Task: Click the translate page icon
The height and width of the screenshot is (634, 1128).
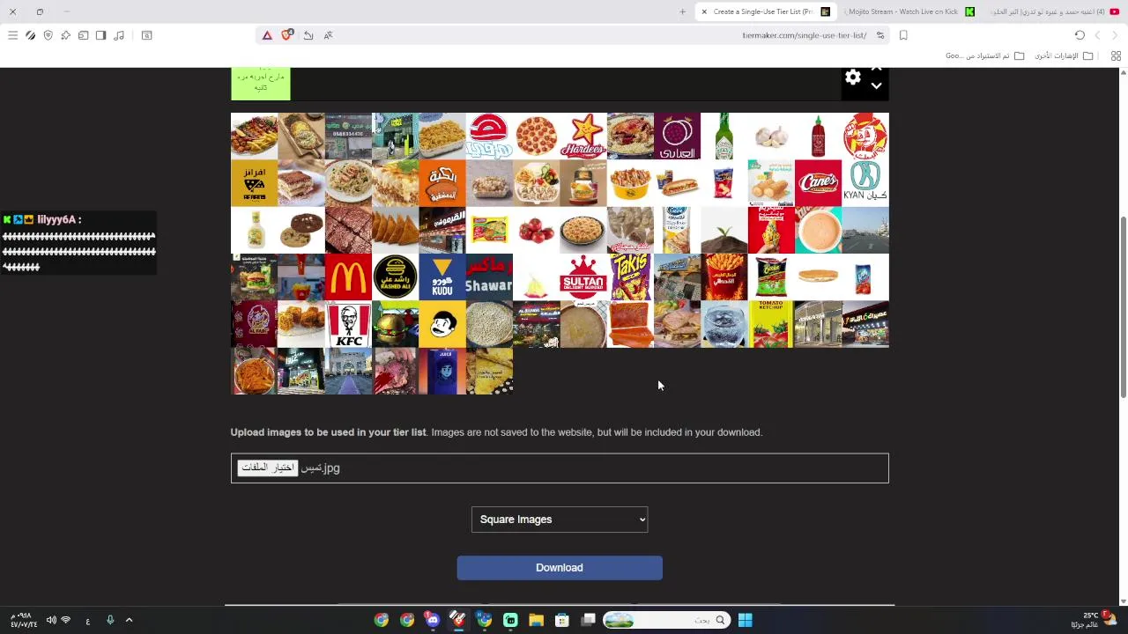Action: tap(328, 35)
